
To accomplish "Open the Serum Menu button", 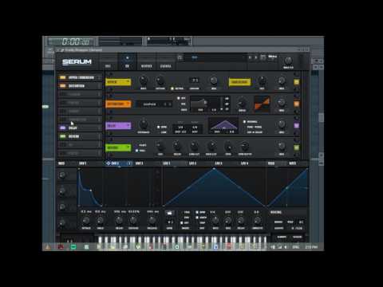I will pos(273,57).
